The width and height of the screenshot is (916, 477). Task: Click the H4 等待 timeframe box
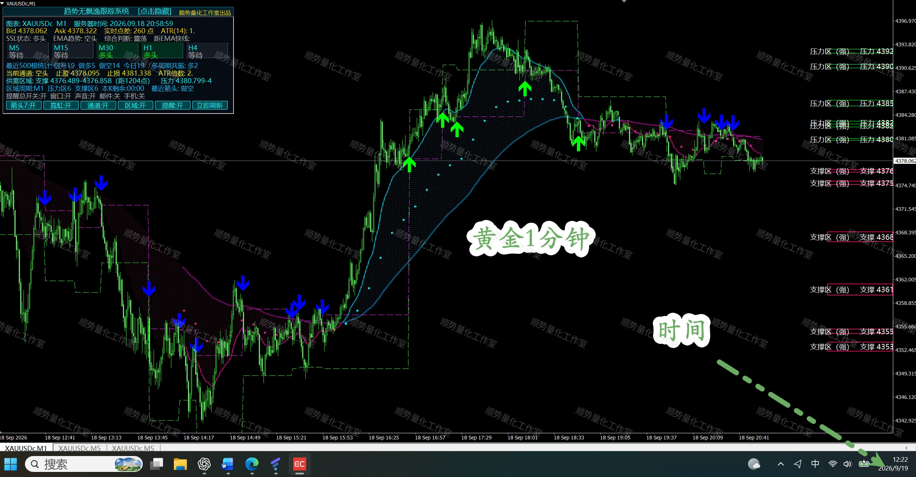[207, 51]
